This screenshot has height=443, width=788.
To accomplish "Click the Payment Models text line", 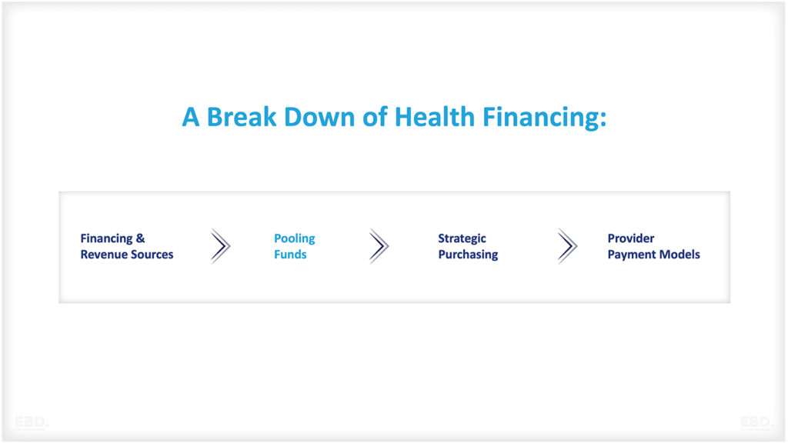I will tap(653, 255).
